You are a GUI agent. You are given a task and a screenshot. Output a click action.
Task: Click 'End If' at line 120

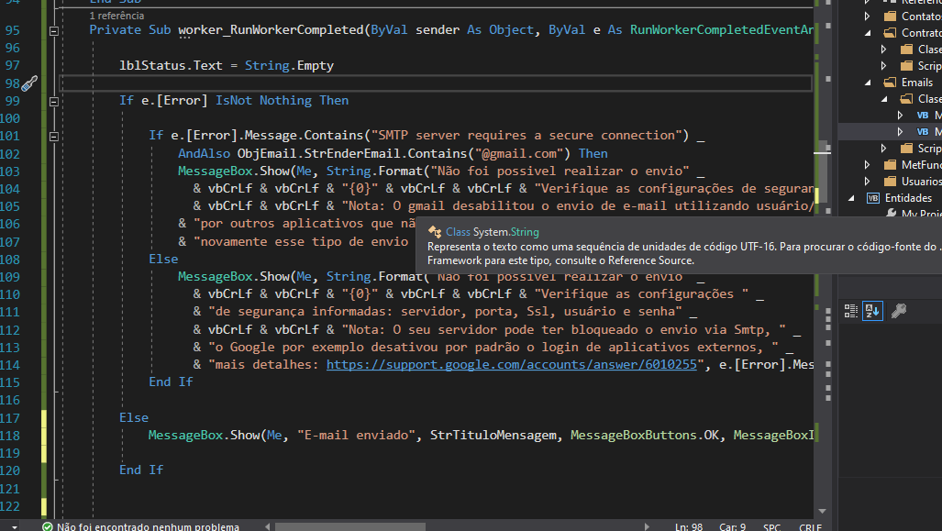(141, 470)
